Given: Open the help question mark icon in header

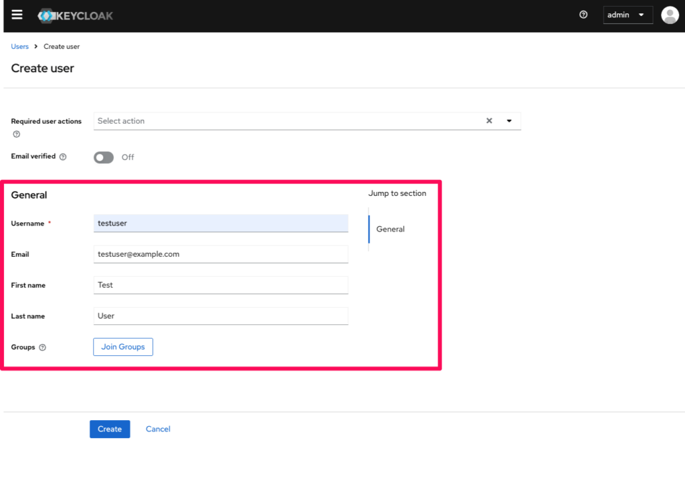Looking at the screenshot, I should pos(583,15).
